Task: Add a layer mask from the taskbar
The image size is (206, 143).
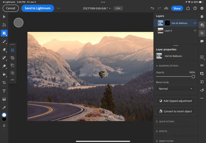Action: [x=202, y=73]
